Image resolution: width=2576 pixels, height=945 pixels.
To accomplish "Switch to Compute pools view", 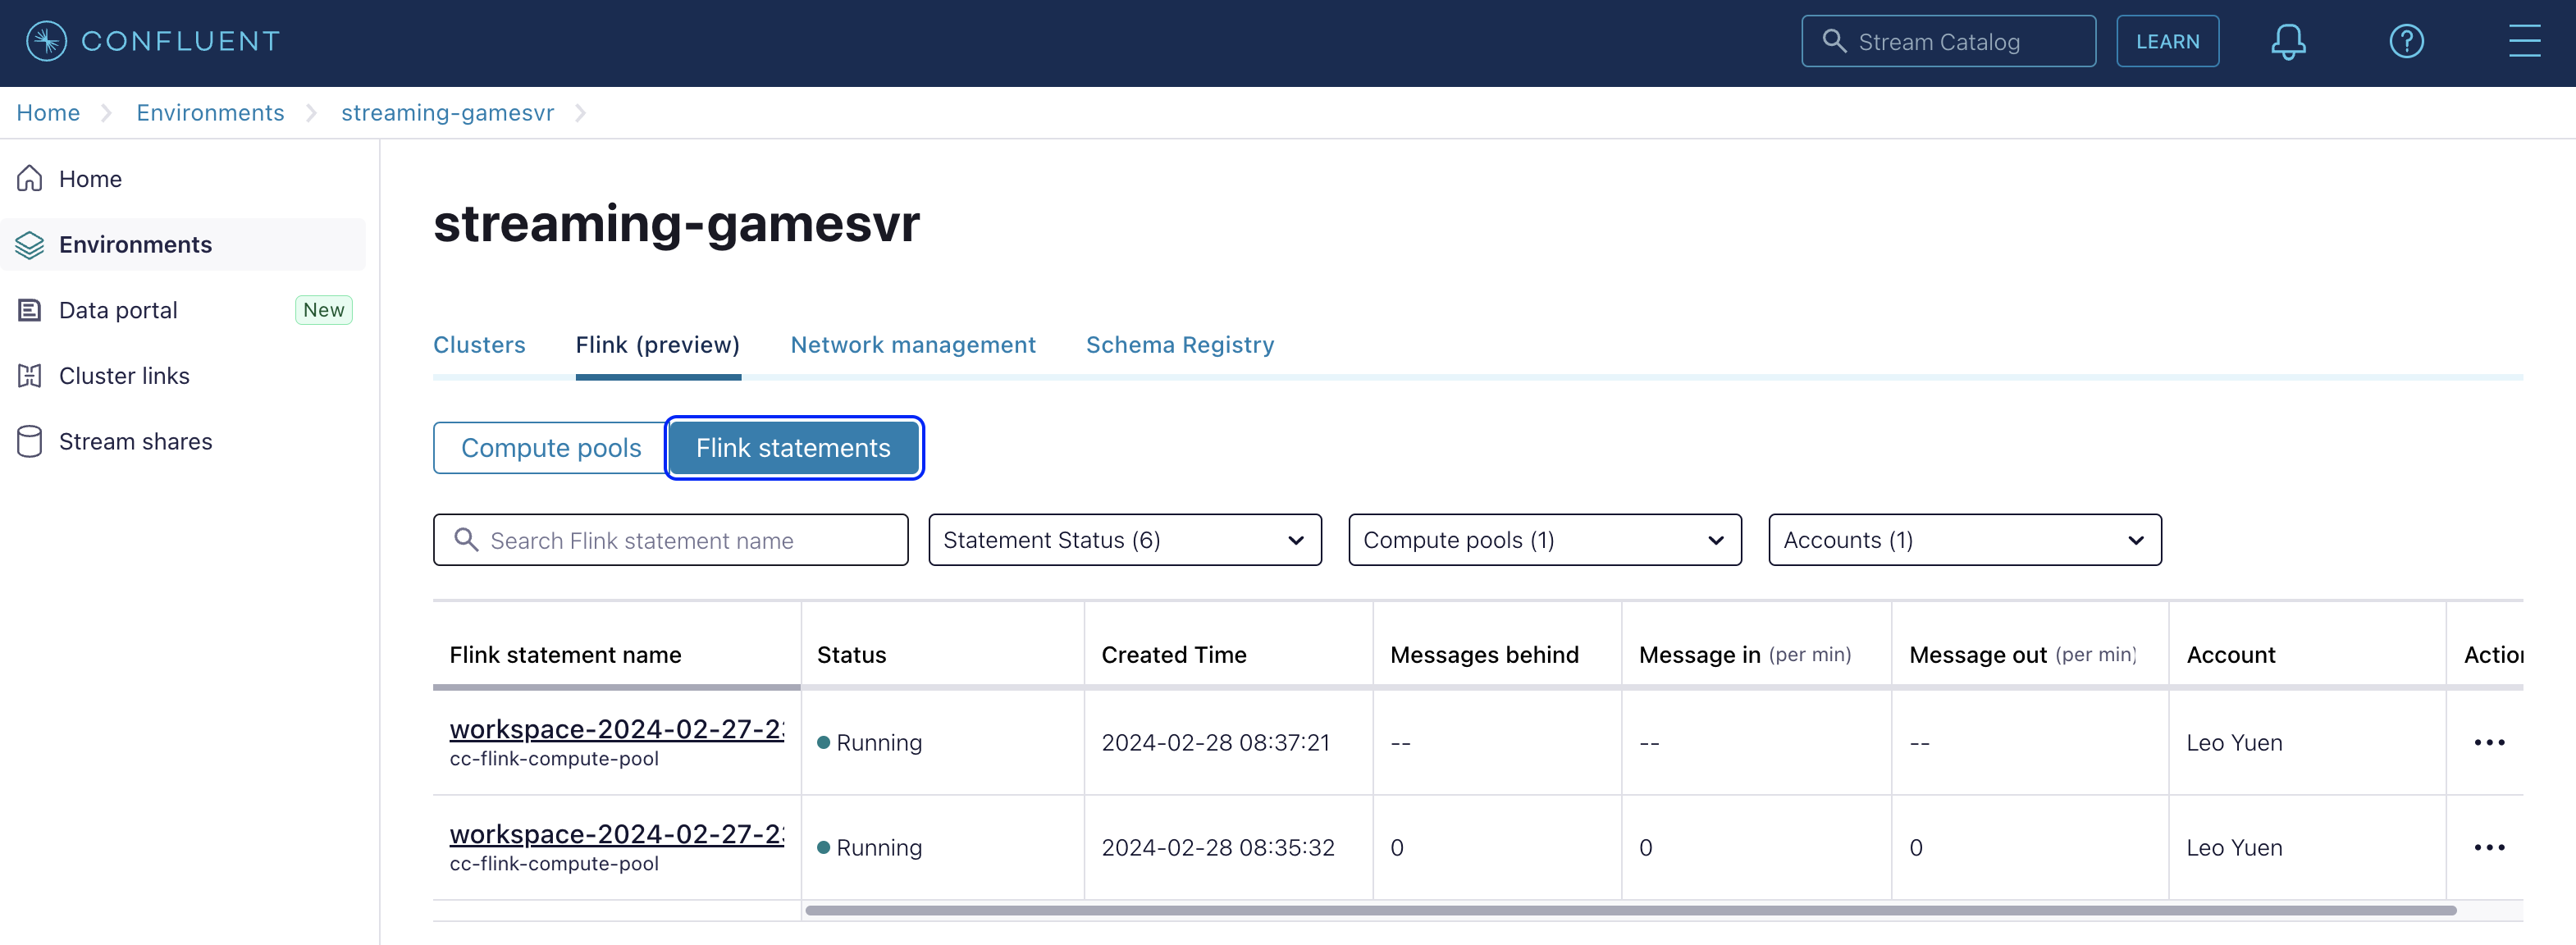I will pyautogui.click(x=551, y=448).
